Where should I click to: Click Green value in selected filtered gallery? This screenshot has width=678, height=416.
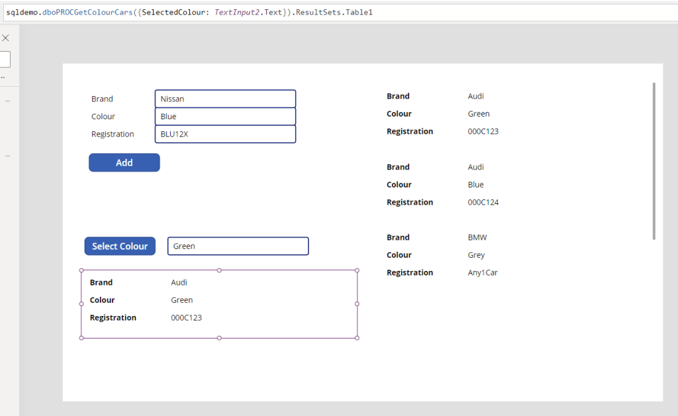[x=181, y=300]
